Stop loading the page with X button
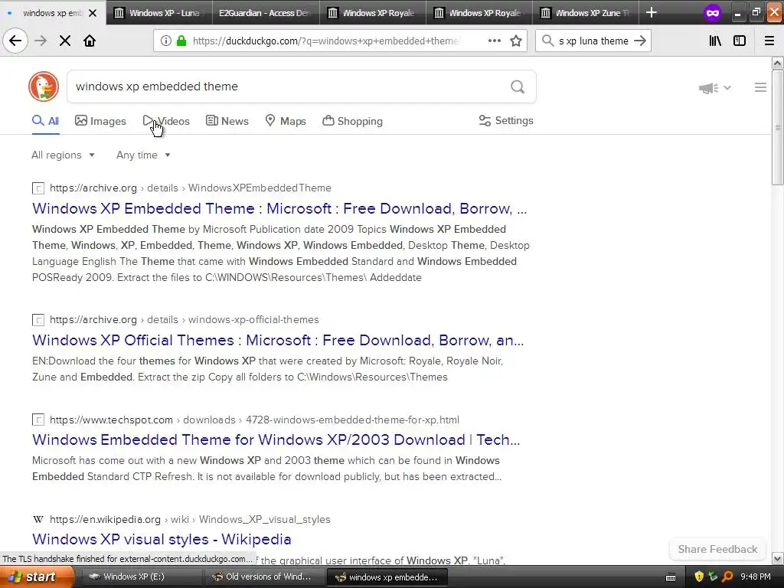This screenshot has width=784, height=588. coord(65,41)
